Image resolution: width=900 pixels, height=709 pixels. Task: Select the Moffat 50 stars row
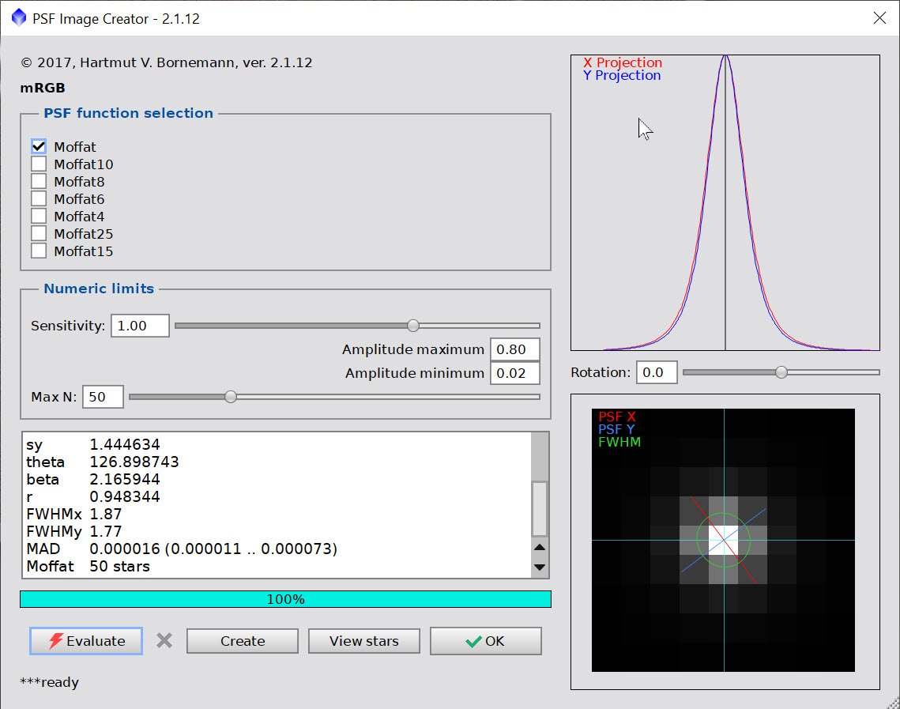tap(278, 566)
